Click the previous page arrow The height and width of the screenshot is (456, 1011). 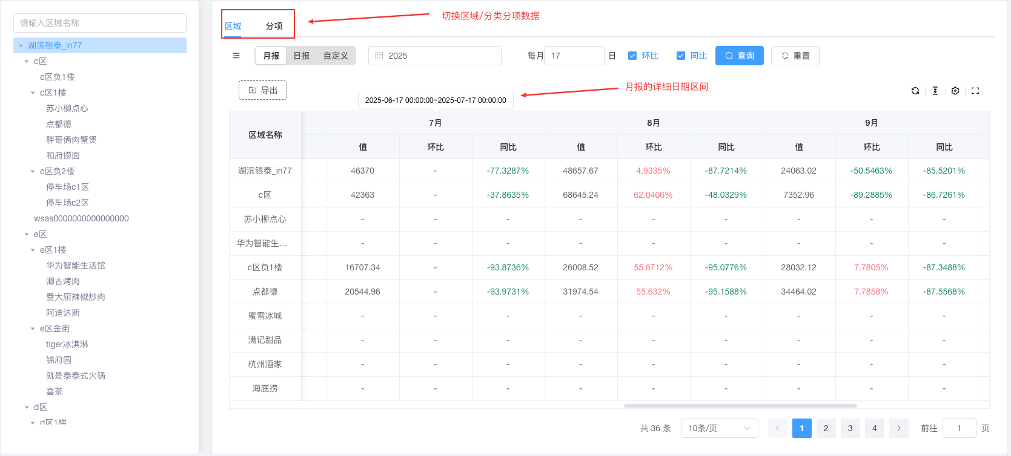778,428
